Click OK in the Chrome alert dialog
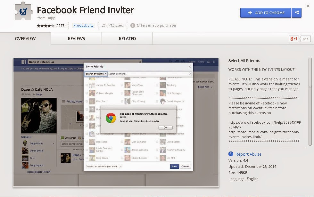Viewport: 314px width, 197px height. pyautogui.click(x=165, y=127)
